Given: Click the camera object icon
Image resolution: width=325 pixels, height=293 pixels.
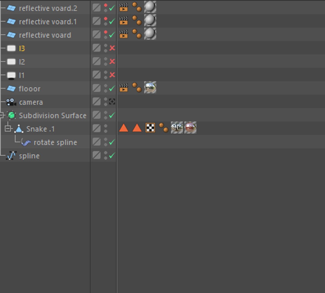Looking at the screenshot, I should (x=11, y=102).
